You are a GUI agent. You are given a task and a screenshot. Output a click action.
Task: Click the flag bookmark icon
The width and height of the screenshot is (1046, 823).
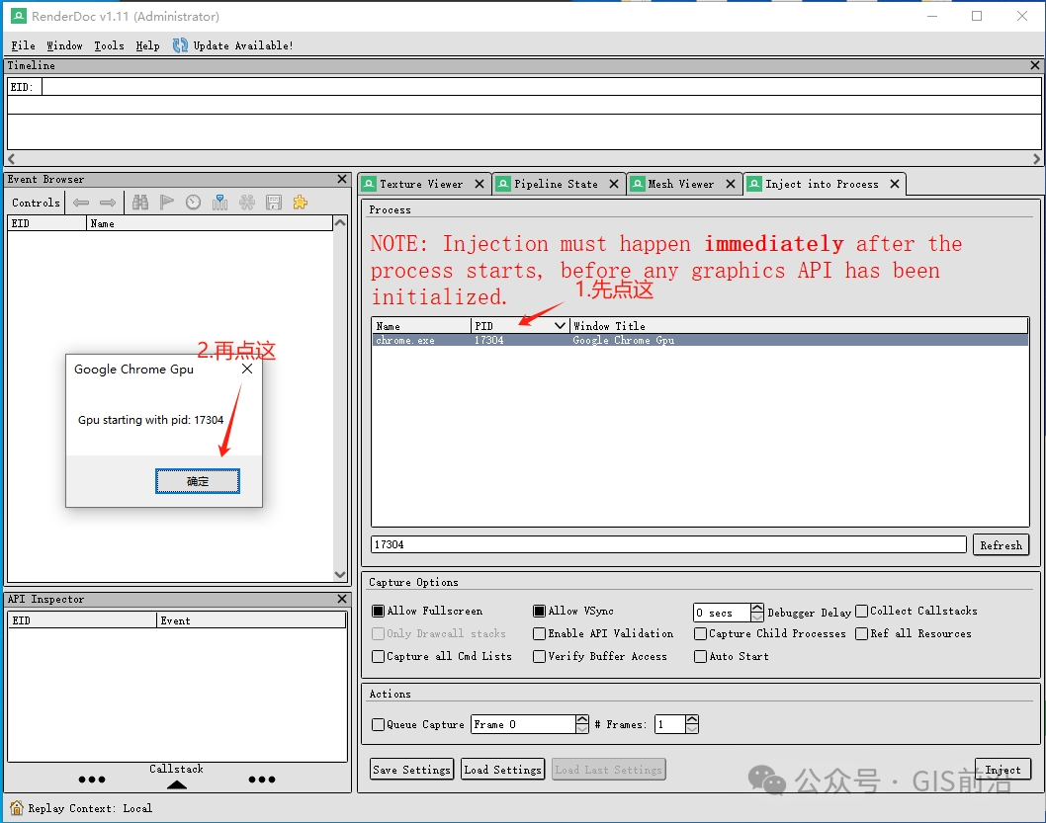coord(167,203)
